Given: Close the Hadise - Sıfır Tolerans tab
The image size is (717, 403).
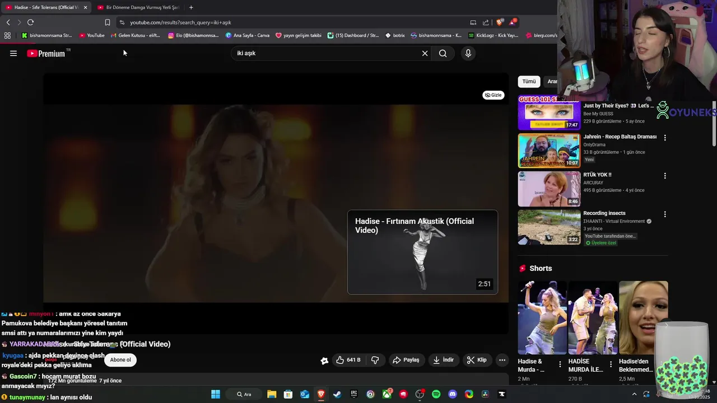Looking at the screenshot, I should (x=85, y=7).
